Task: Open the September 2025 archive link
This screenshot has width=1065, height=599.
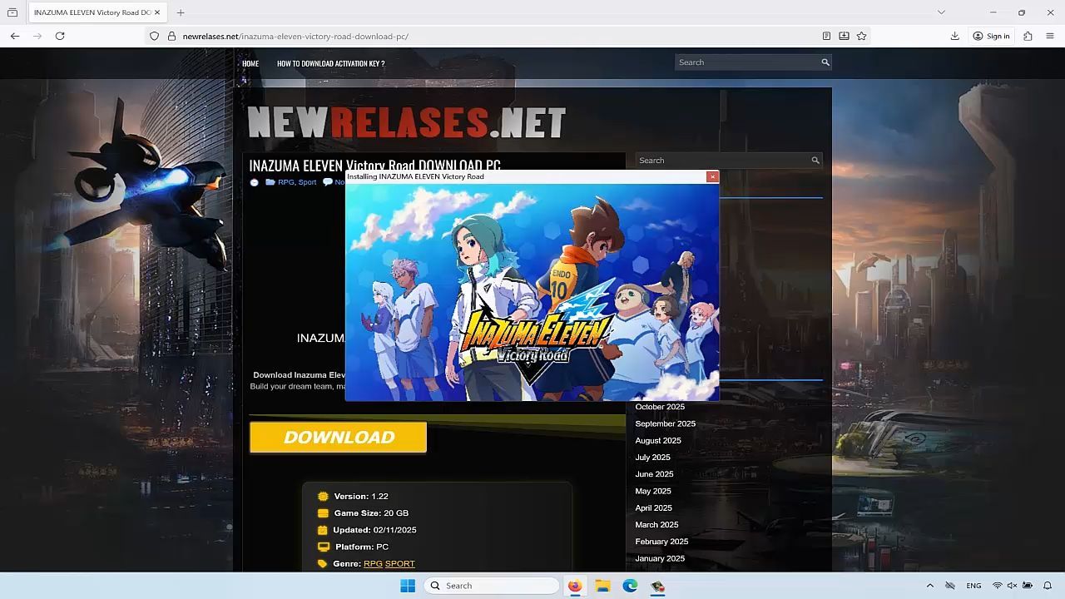Action: pos(665,423)
